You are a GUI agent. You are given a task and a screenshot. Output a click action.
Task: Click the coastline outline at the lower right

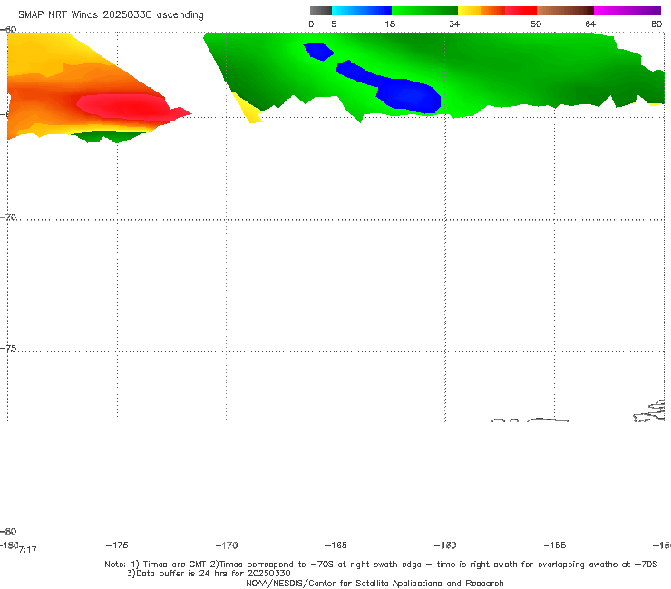click(648, 410)
